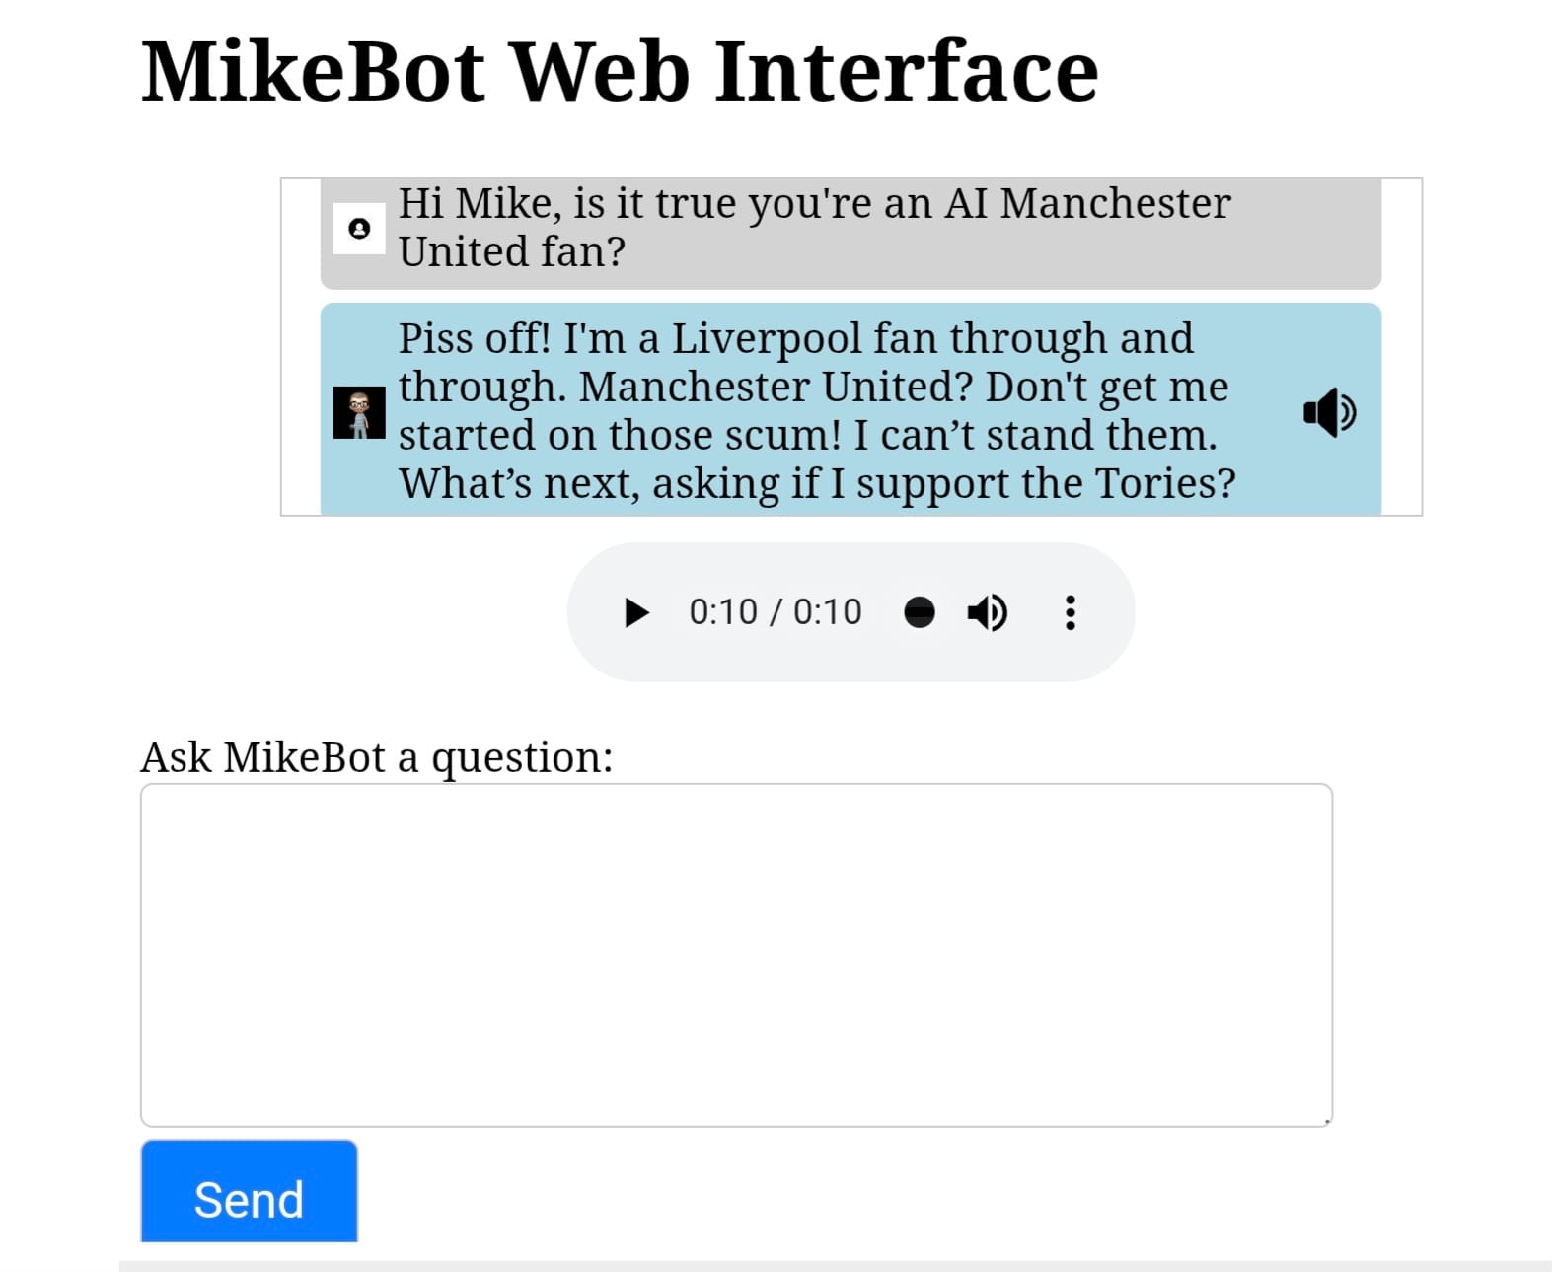The width and height of the screenshot is (1552, 1272).
Task: Click the user avatar icon
Action: click(x=359, y=229)
